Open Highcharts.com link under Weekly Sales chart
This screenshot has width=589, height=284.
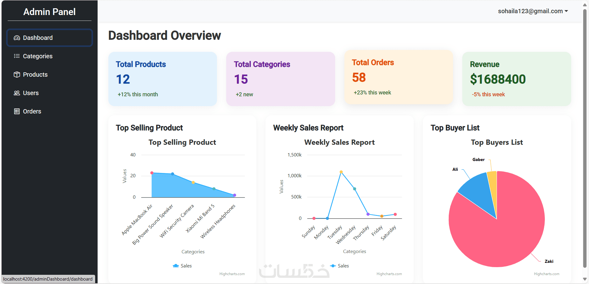coord(389,274)
